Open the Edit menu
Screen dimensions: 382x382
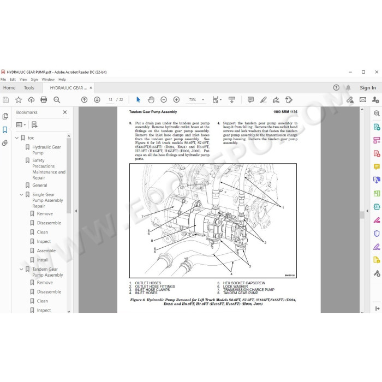coord(13,80)
